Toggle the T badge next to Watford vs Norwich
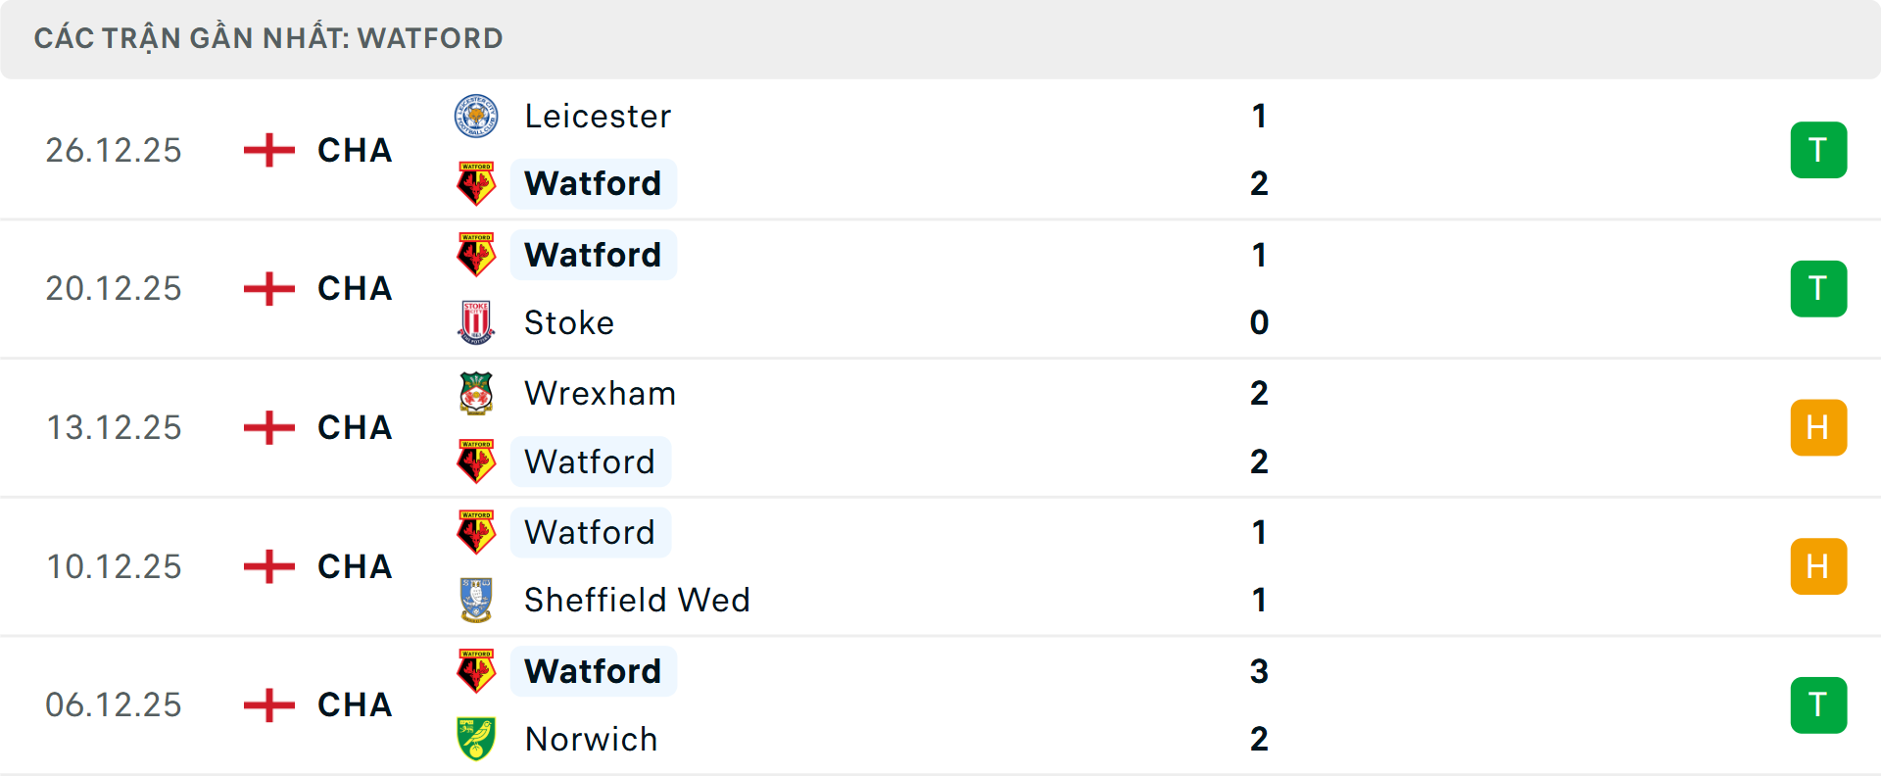This screenshot has height=776, width=1881. point(1818,704)
